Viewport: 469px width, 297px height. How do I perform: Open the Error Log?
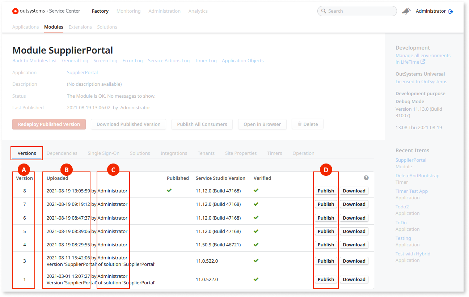[132, 60]
